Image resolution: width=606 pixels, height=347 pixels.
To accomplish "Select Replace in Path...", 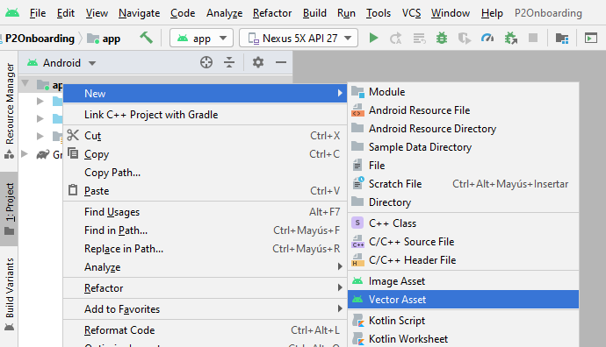I will pos(205,249).
